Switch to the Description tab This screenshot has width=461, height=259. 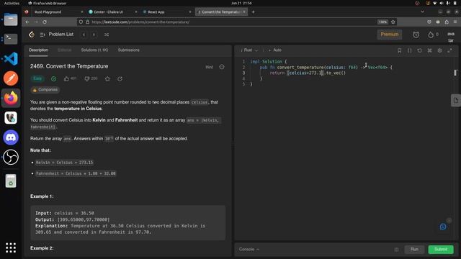tap(38, 50)
